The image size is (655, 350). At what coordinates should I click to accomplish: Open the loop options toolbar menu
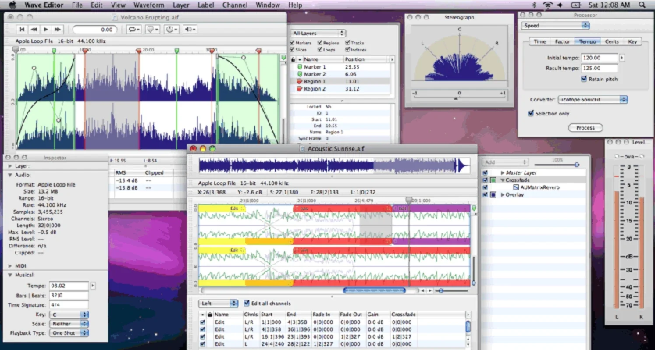click(x=134, y=29)
